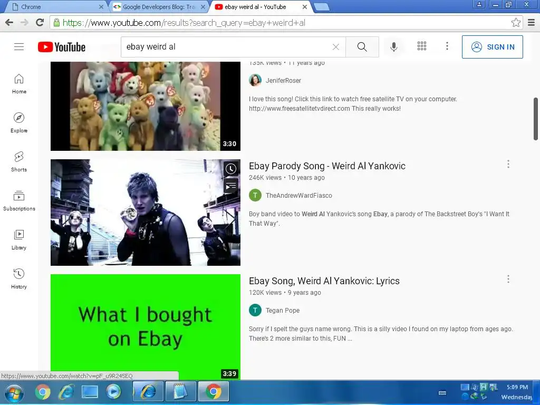Image resolution: width=540 pixels, height=405 pixels.
Task: Open Internet Explorer pinned taskbar icon
Action: click(x=66, y=392)
